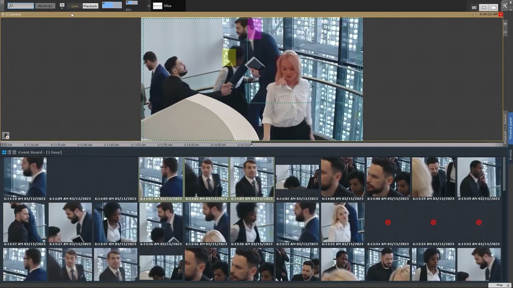Open the layout grid selector dropdown

(62, 6)
